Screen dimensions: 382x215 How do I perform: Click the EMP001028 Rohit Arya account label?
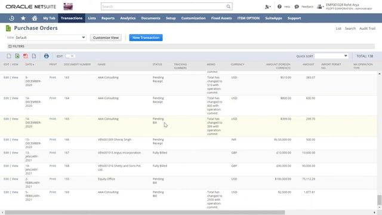coord(342,5)
